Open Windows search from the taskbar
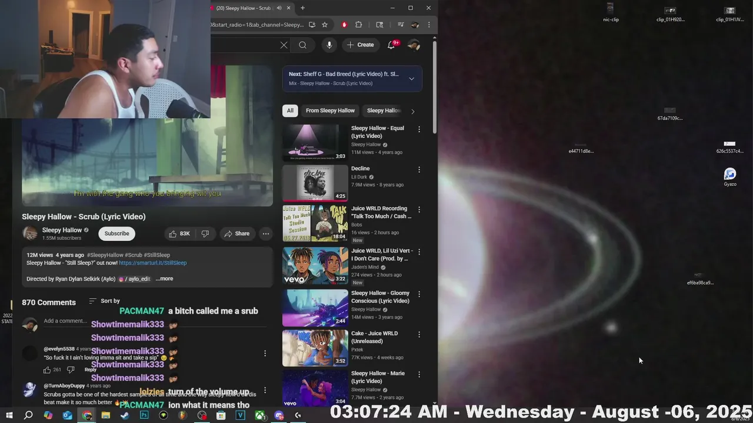This screenshot has width=753, height=423. click(x=28, y=415)
